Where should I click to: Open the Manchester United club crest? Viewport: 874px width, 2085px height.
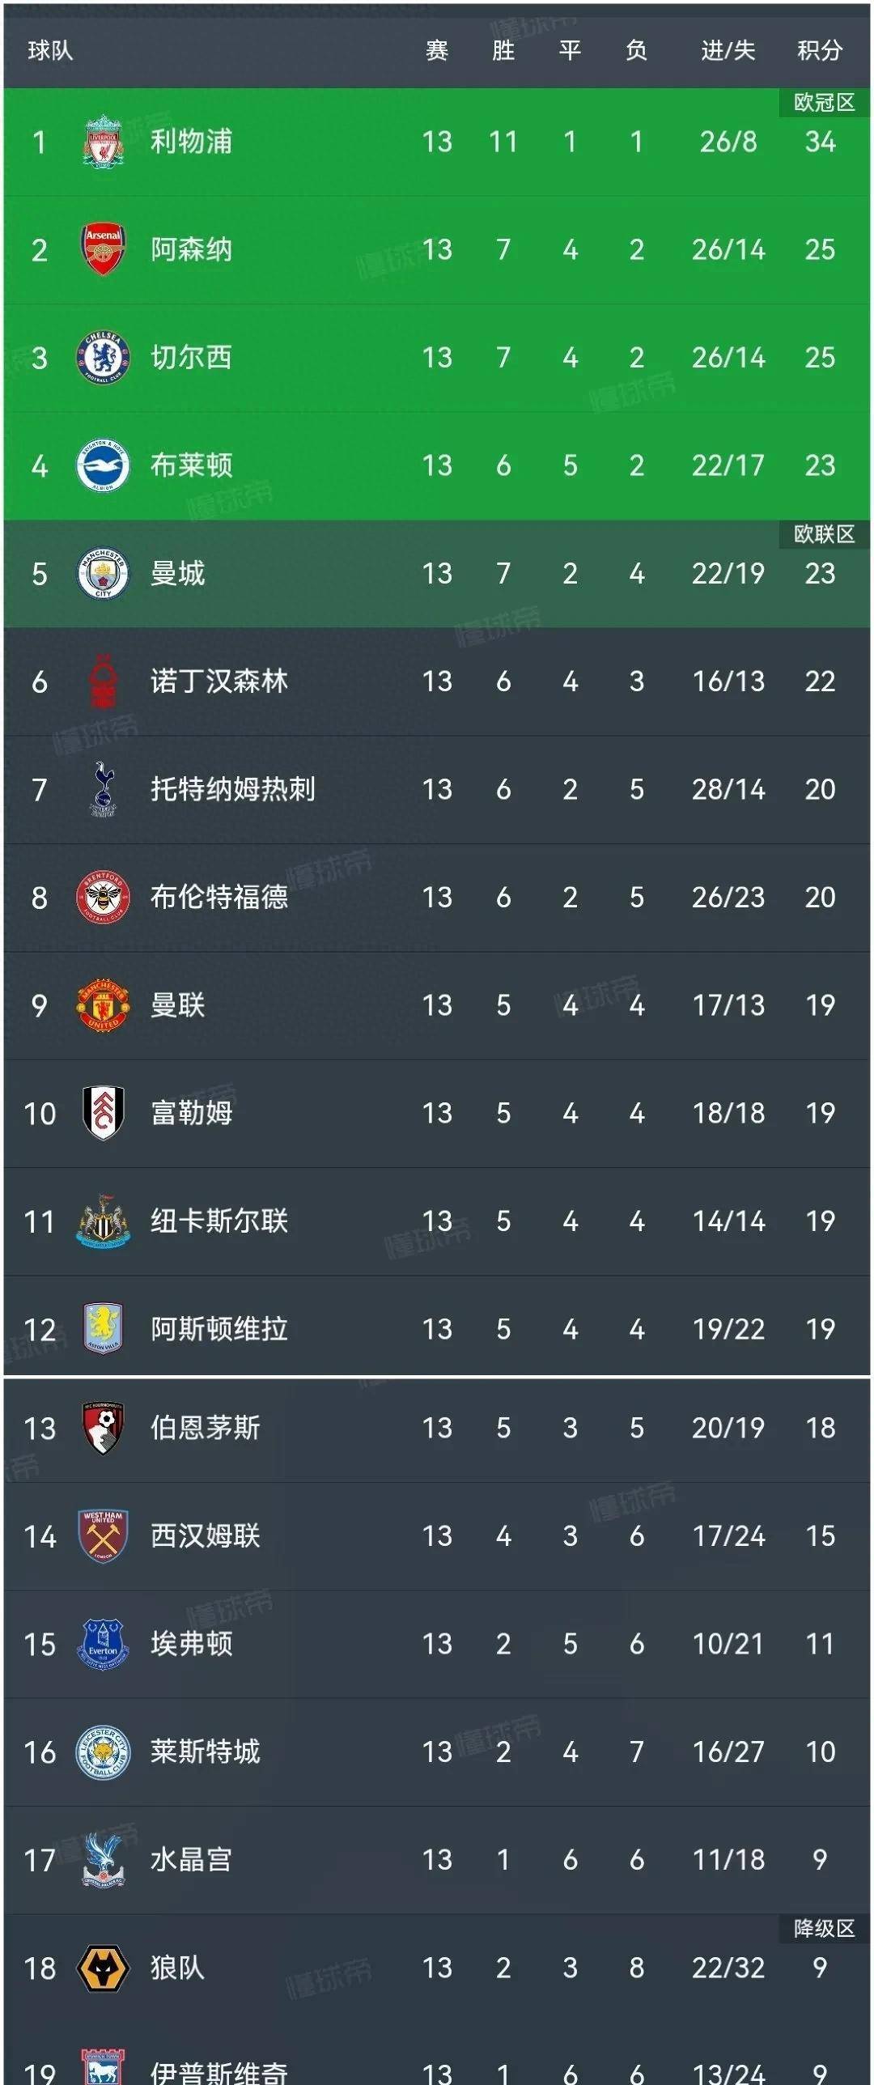104,1004
